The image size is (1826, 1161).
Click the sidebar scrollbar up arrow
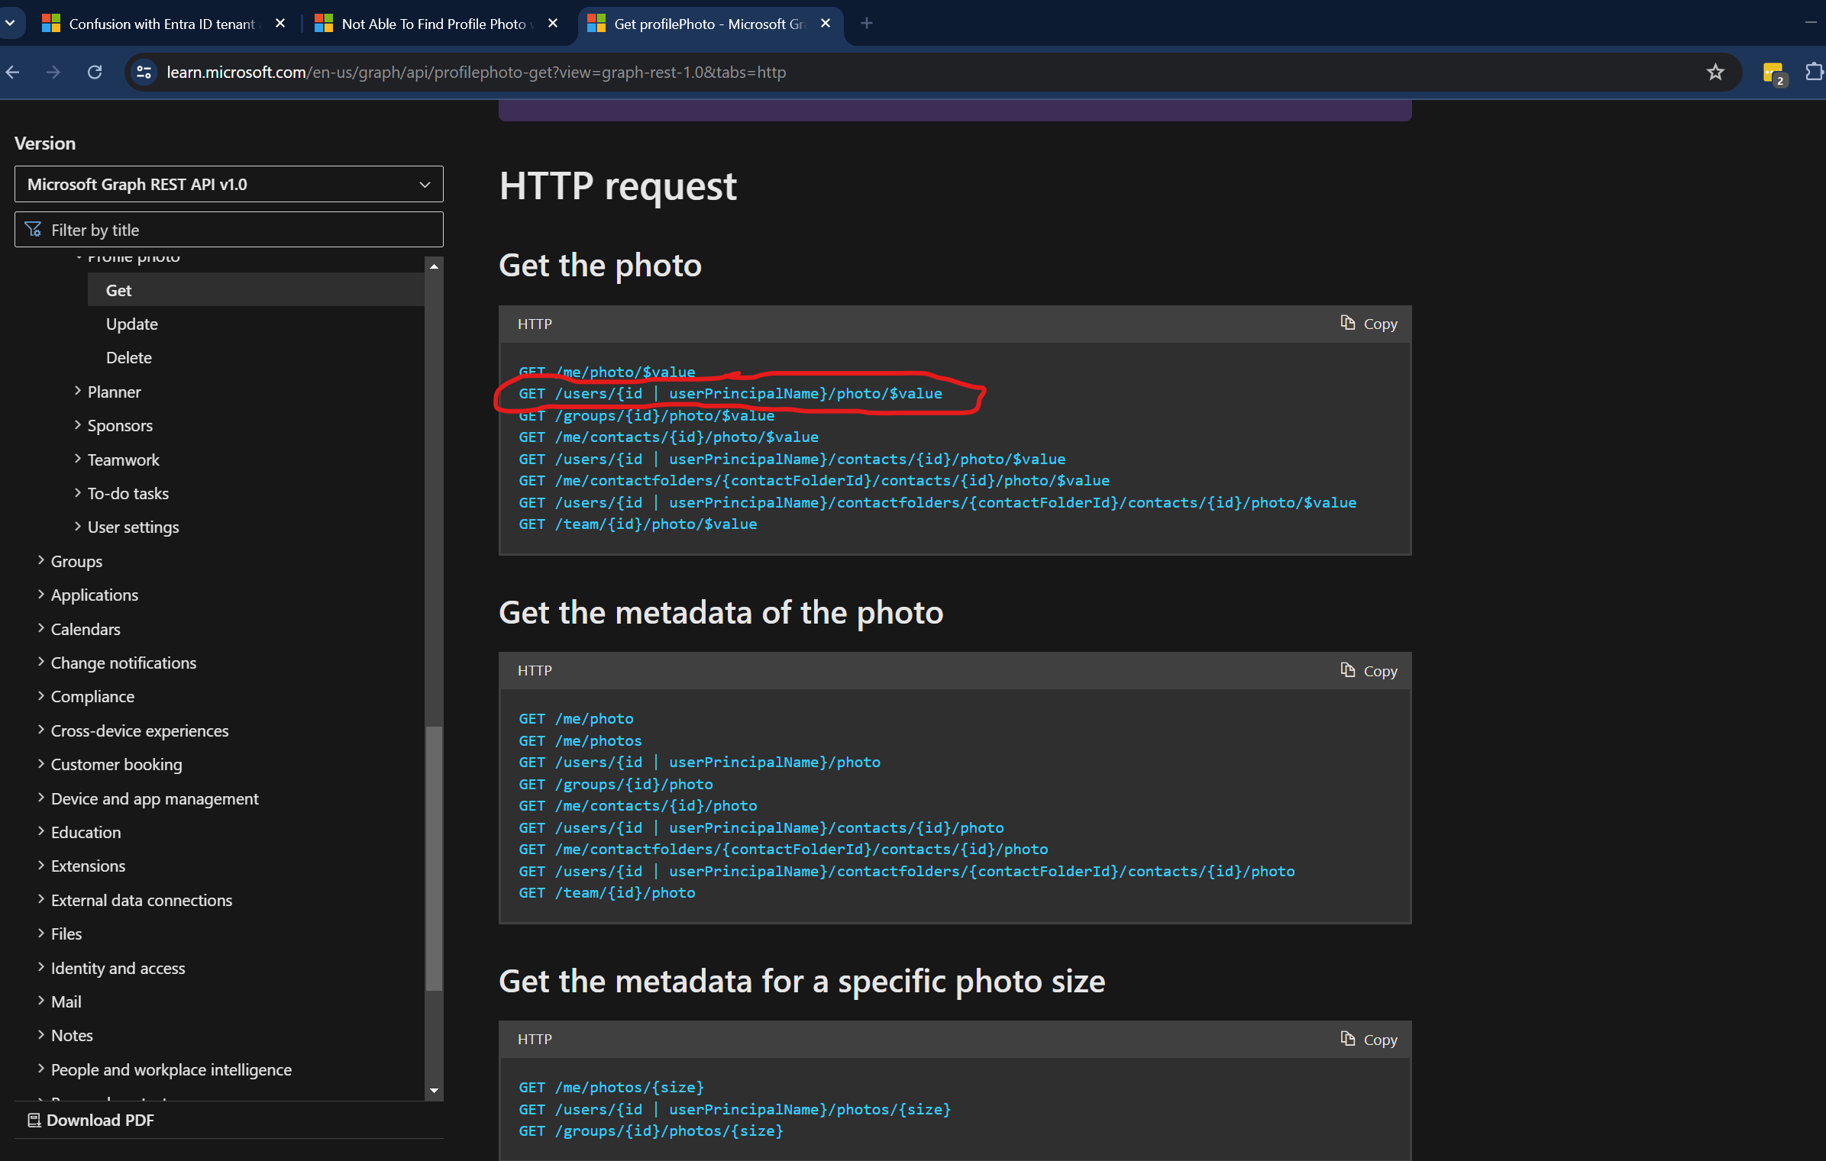click(434, 266)
